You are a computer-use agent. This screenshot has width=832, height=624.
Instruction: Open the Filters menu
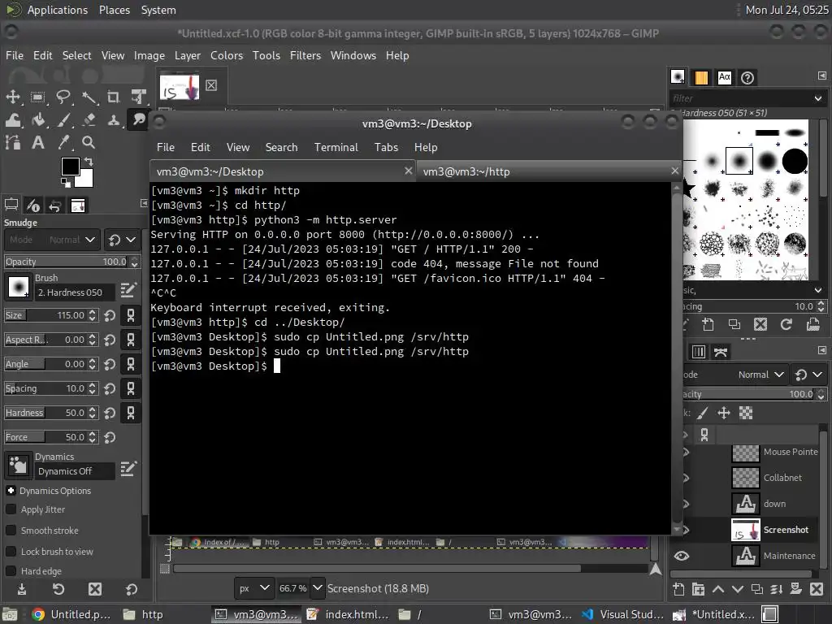click(305, 55)
